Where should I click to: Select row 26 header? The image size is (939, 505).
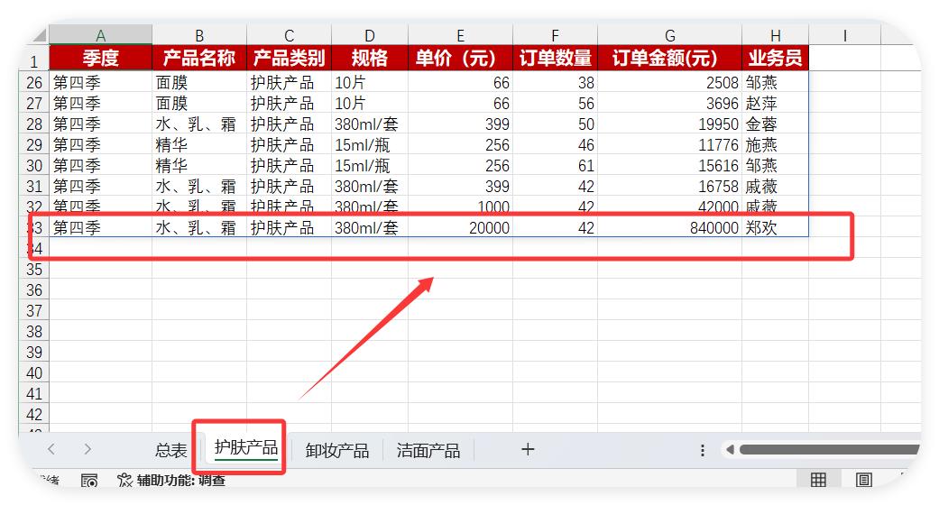pos(34,83)
